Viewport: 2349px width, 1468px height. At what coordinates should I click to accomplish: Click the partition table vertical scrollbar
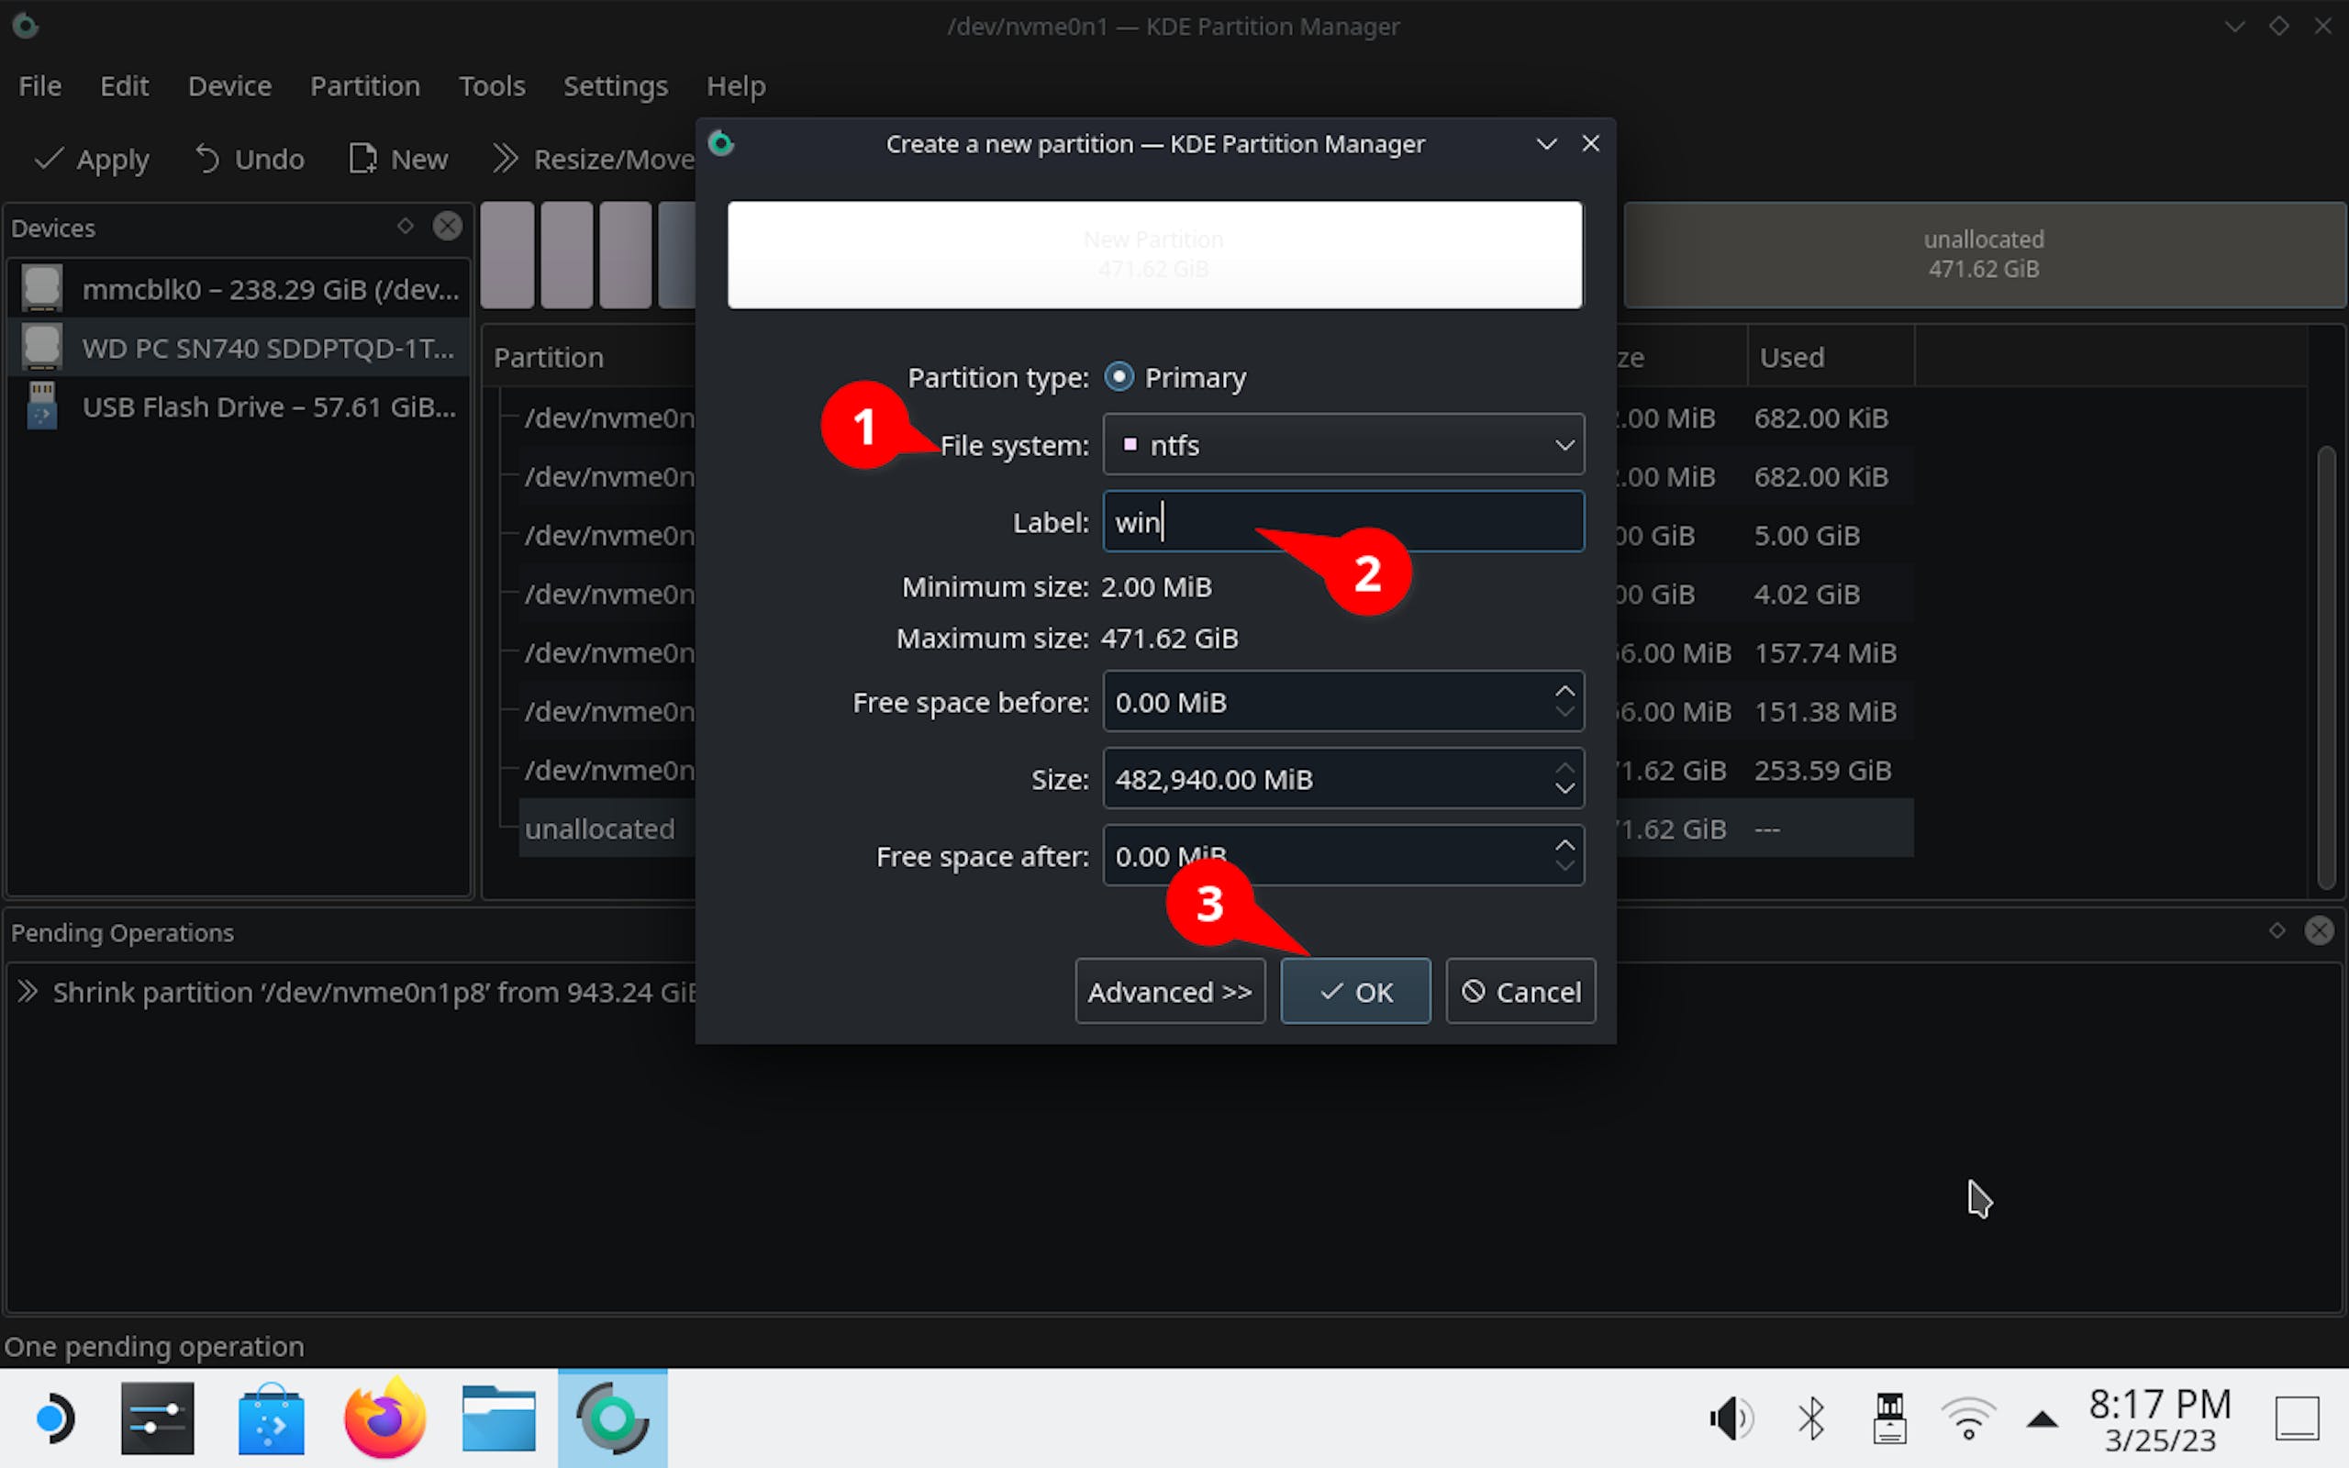coord(2326,666)
